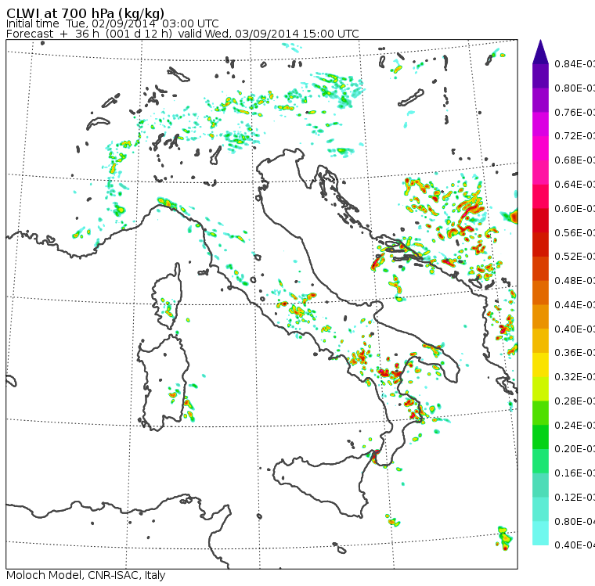Pick the lightest cyan segment at the colorbar bottom
The height and width of the screenshot is (586, 595).
click(x=540, y=534)
